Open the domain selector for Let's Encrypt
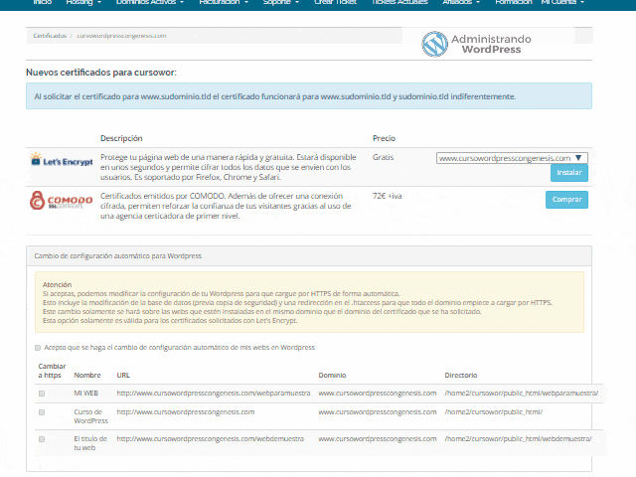636x477 pixels. tap(512, 158)
